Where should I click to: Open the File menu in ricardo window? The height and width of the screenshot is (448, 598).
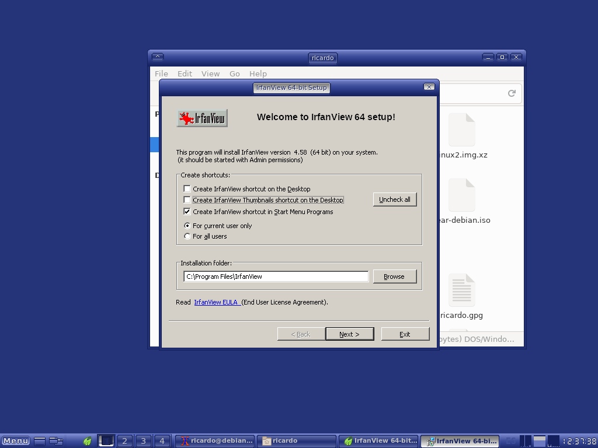[x=161, y=73]
